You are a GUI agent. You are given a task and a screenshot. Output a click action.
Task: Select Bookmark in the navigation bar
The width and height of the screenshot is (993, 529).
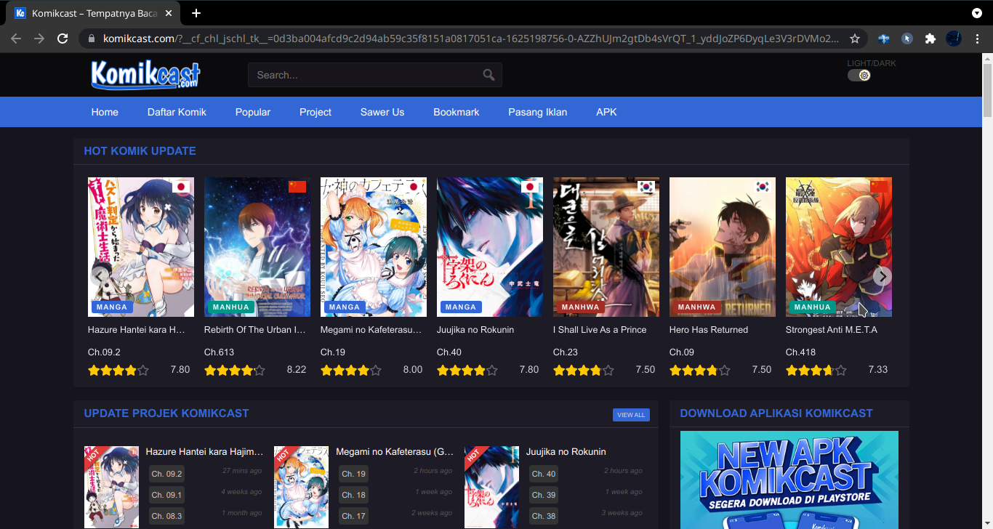pos(456,112)
